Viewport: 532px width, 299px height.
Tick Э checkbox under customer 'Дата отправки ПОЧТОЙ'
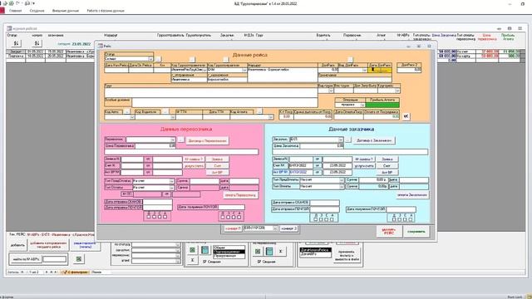click(x=321, y=219)
